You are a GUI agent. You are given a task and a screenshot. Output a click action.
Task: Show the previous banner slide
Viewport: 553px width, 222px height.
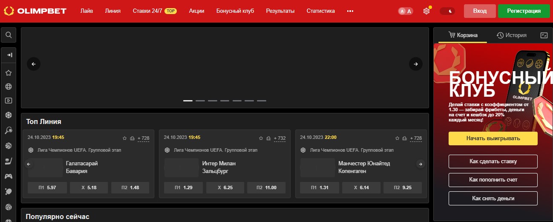[x=34, y=64]
